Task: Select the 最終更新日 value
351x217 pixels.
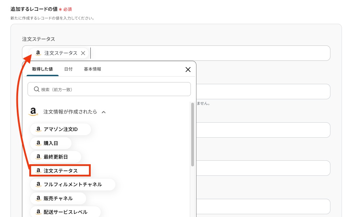Action: click(x=55, y=157)
